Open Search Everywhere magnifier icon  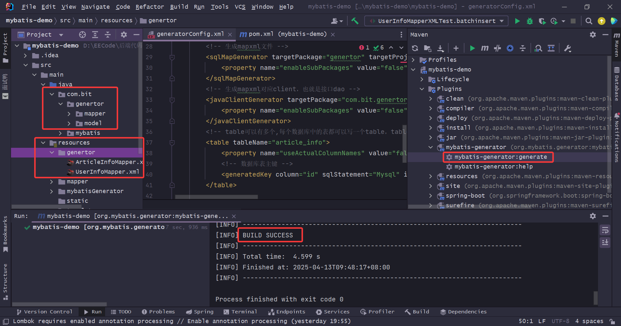click(x=589, y=21)
